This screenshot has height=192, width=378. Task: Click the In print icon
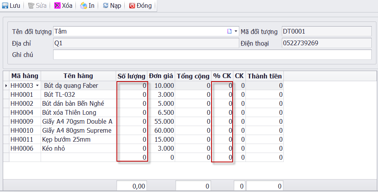coord(84,5)
